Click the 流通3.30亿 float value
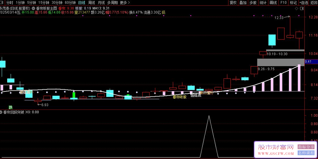The height and width of the screenshot is (159, 318). [x=152, y=13]
